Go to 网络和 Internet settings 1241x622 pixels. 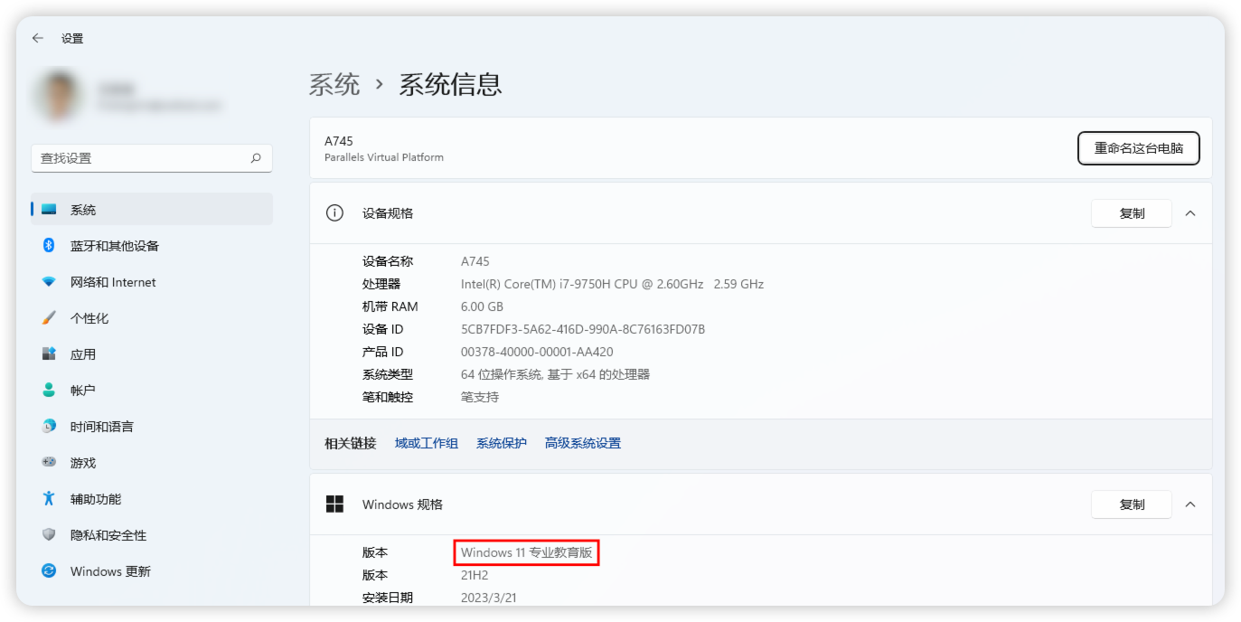[x=152, y=282]
